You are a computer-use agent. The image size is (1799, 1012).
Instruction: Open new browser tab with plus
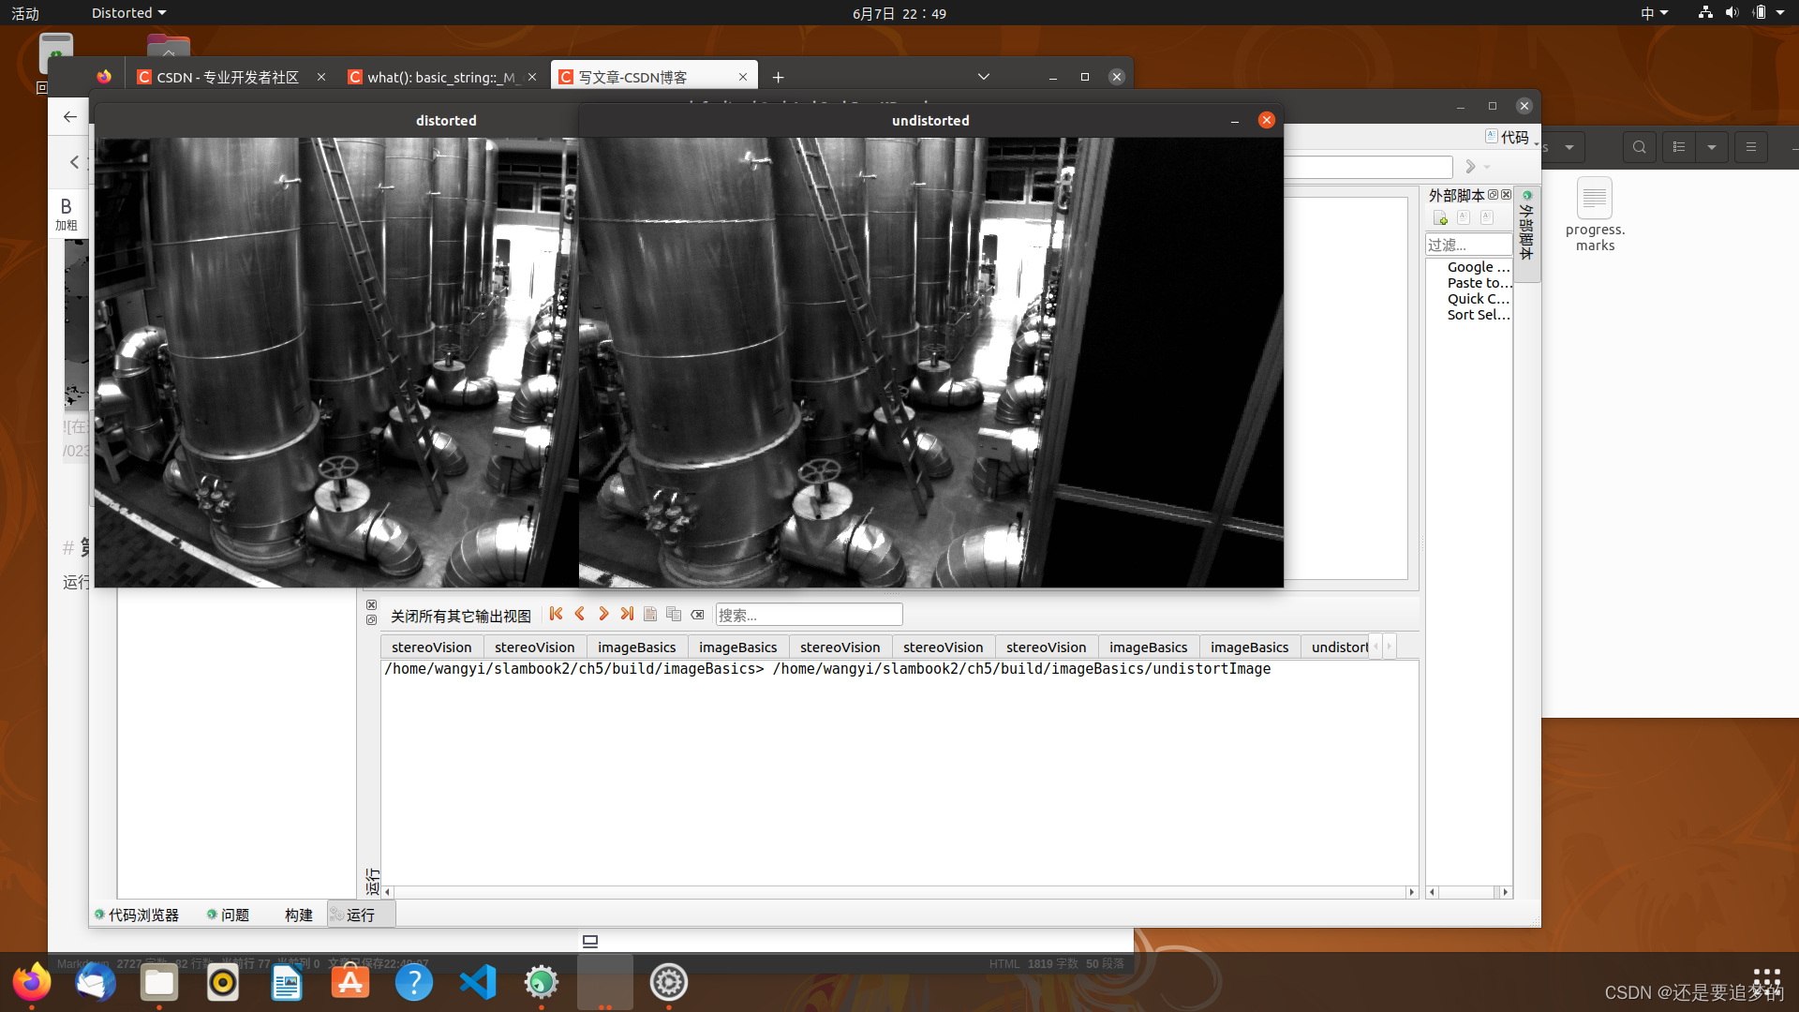[x=778, y=77]
